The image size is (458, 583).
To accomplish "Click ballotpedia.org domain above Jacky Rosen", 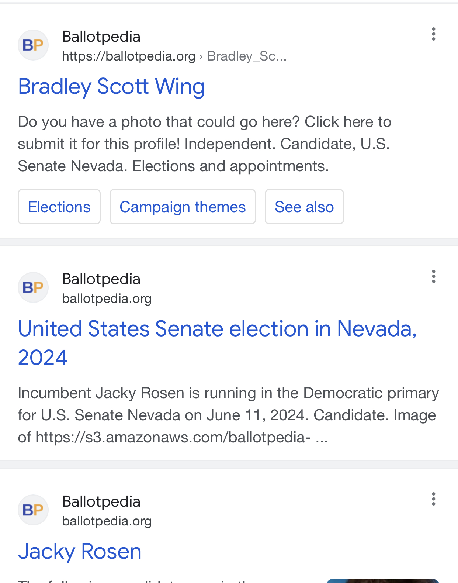I will pyautogui.click(x=107, y=521).
